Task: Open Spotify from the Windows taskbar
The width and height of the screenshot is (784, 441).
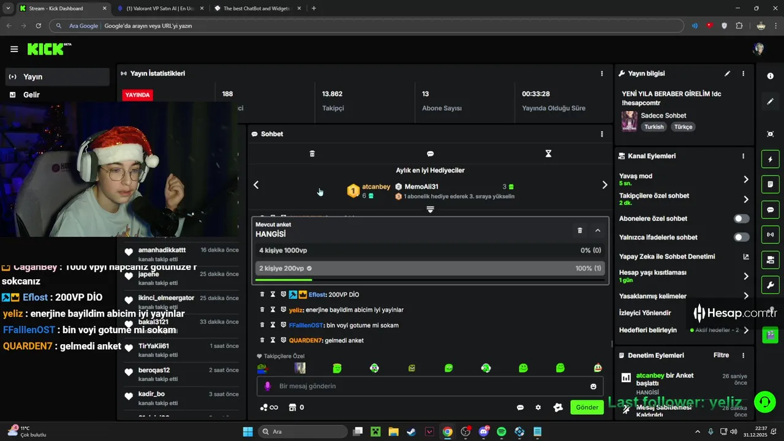Action: point(502,432)
